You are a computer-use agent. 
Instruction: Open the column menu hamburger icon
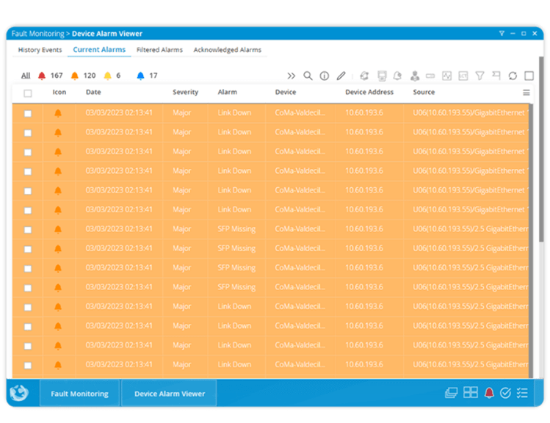pos(527,93)
